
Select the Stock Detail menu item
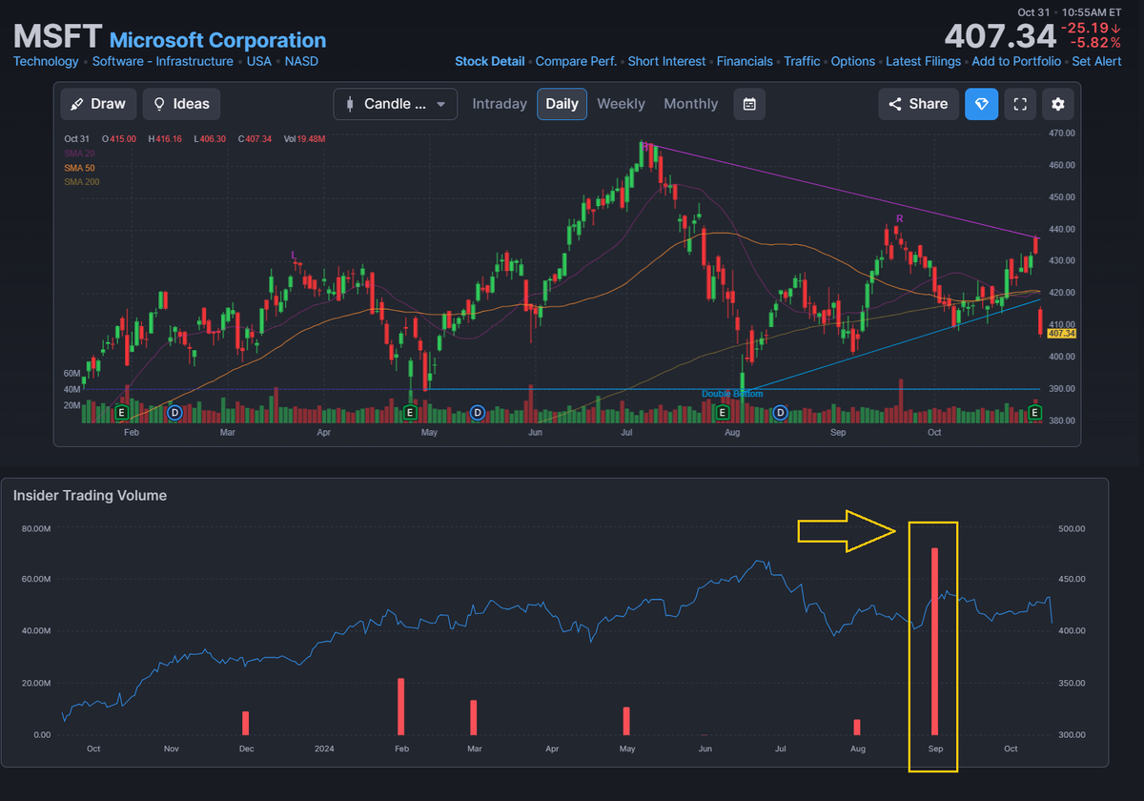(x=490, y=61)
